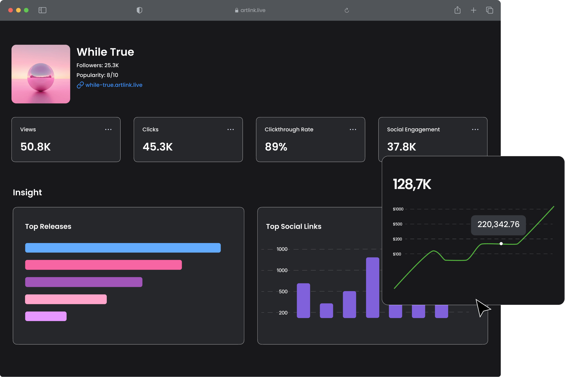Open the while-true.artlink.live link
Screen dimensions: 565x377
click(114, 85)
